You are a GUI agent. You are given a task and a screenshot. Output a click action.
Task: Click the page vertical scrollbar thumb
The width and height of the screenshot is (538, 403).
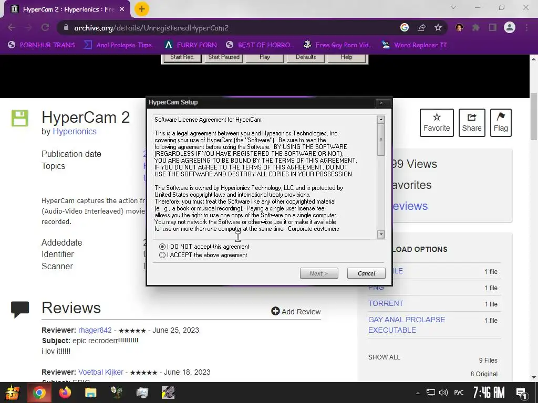[534, 116]
